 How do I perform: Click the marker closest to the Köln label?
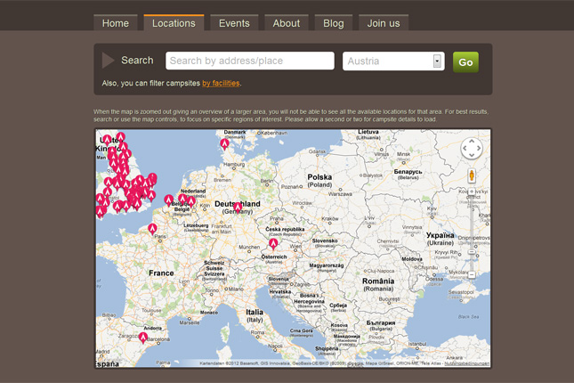tap(191, 201)
